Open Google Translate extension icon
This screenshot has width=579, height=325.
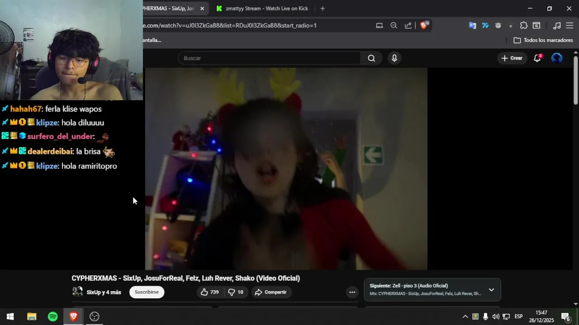472,26
